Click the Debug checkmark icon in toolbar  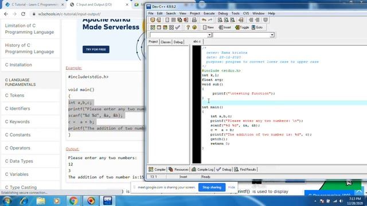click(178, 27)
